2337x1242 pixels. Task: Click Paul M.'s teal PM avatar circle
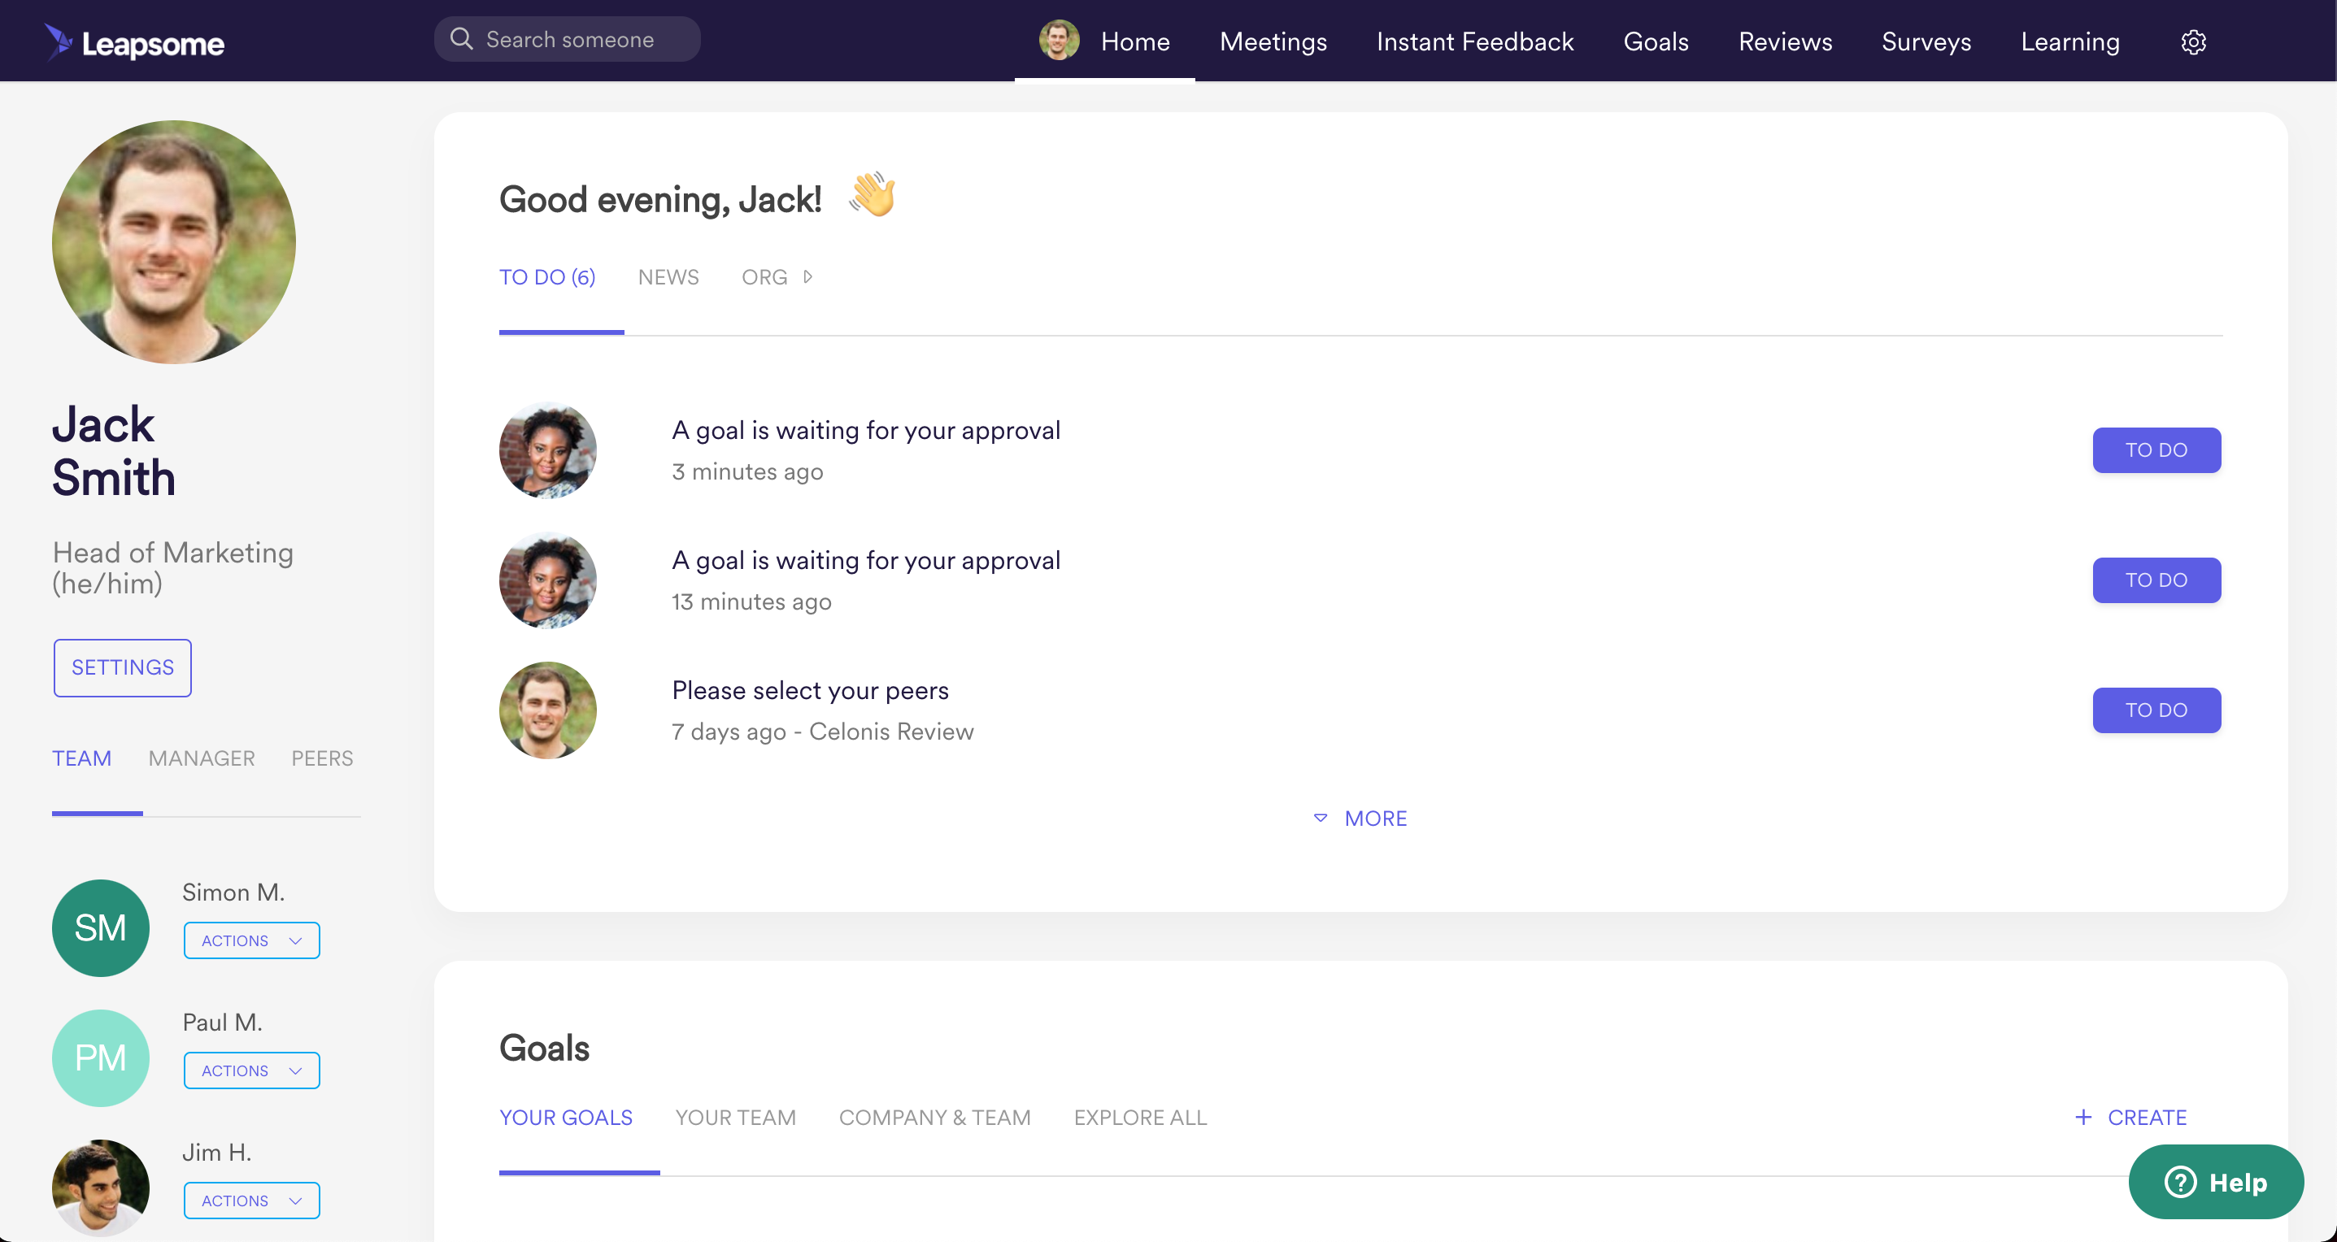coord(100,1057)
